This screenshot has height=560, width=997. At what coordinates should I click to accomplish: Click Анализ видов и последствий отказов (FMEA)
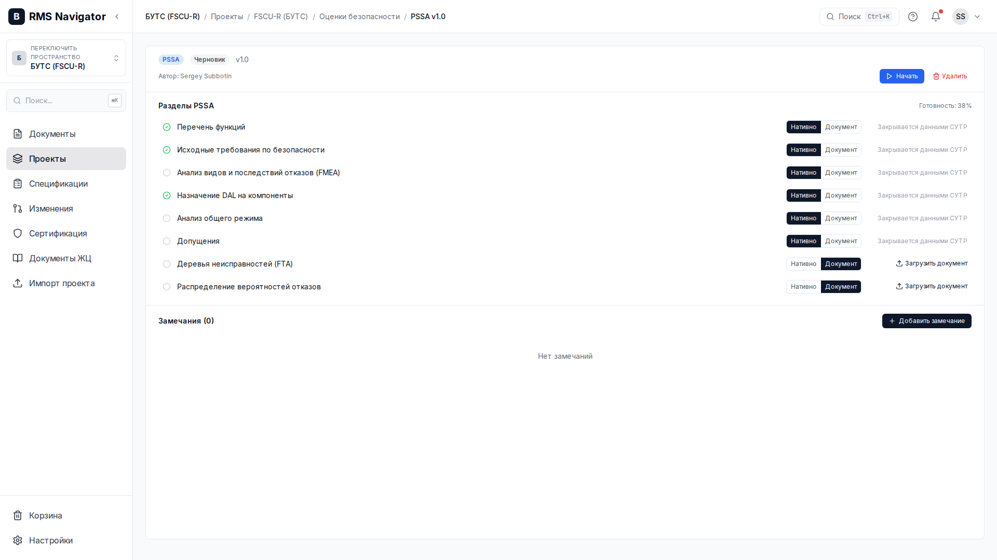258,173
